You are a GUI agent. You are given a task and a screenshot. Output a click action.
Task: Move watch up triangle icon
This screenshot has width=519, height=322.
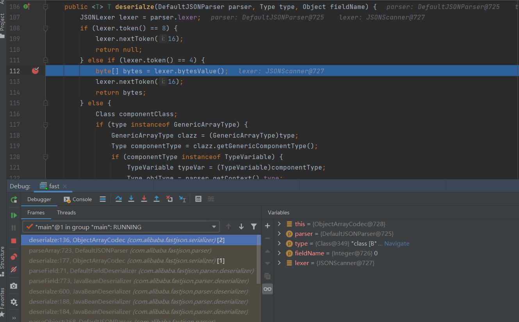coord(268,251)
